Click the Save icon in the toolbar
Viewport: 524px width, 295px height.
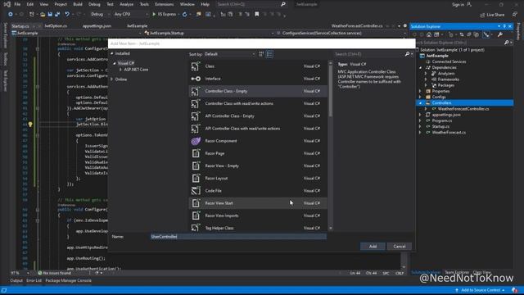[50, 15]
